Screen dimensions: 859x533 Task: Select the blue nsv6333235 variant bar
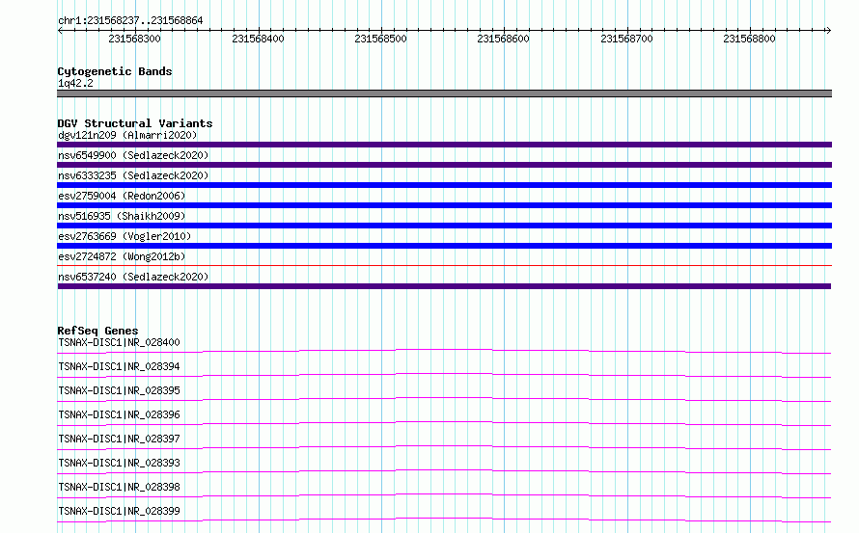pos(444,185)
